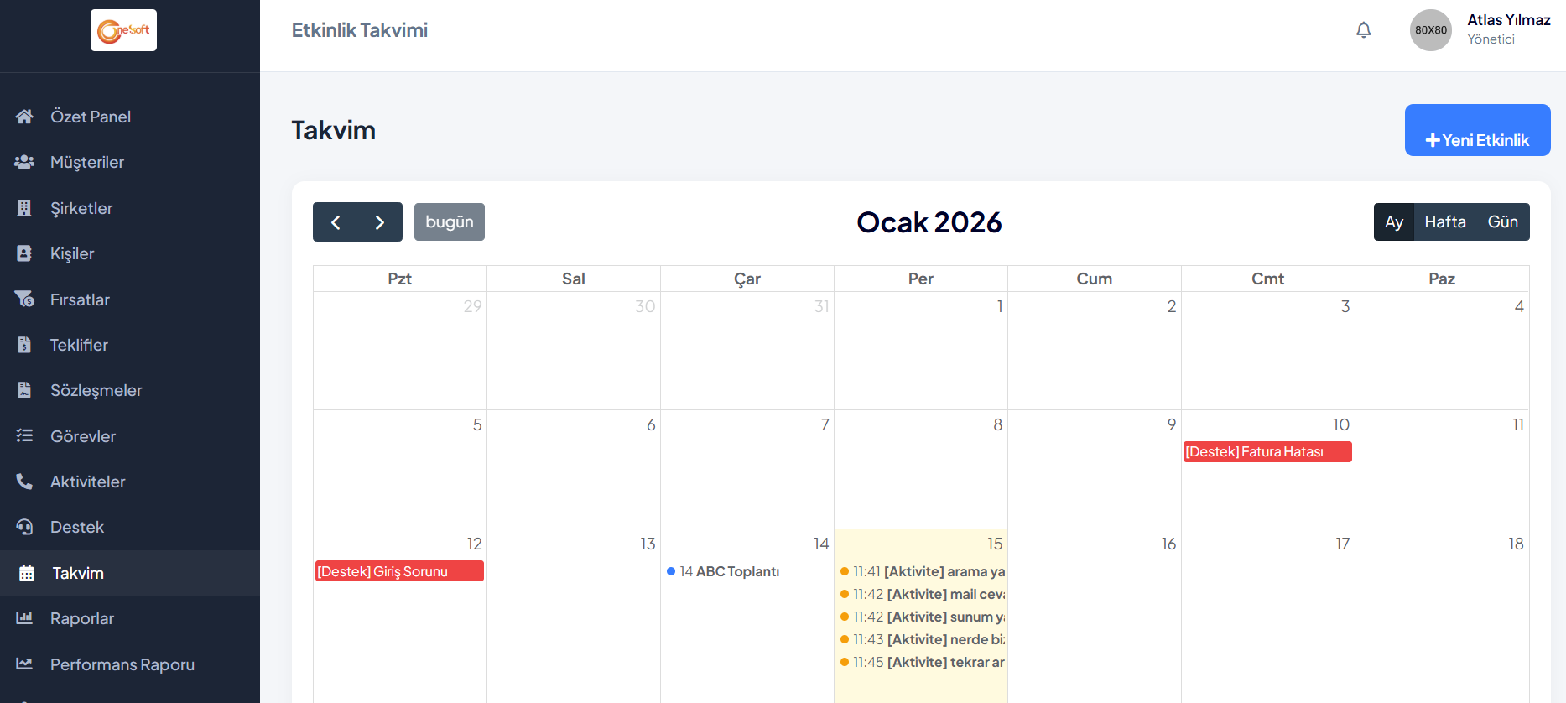
Task: Create event with Yeni Etkinlik button
Action: click(x=1477, y=131)
